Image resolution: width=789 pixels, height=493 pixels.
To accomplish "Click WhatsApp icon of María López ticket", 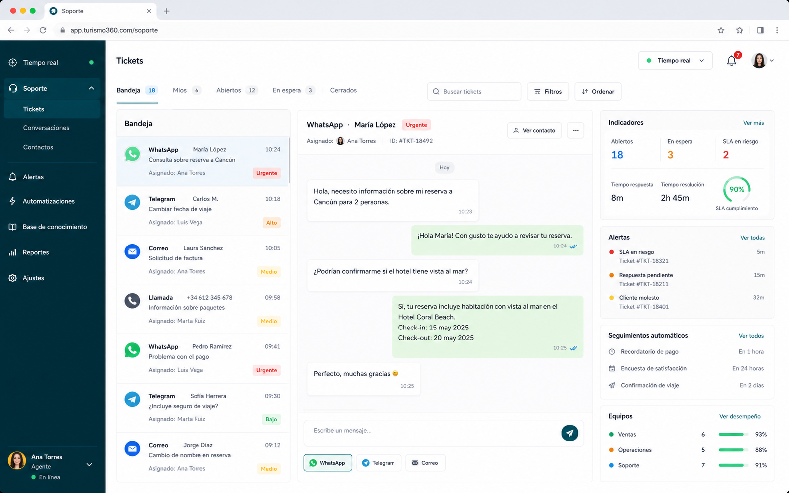I will point(132,154).
